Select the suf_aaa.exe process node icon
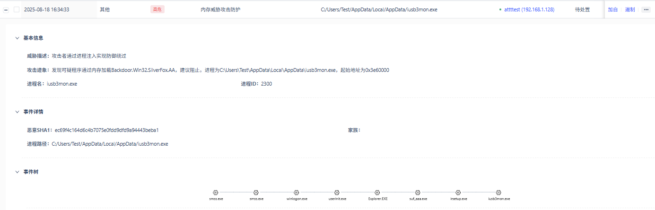The width and height of the screenshot is (655, 210). pos(418,192)
